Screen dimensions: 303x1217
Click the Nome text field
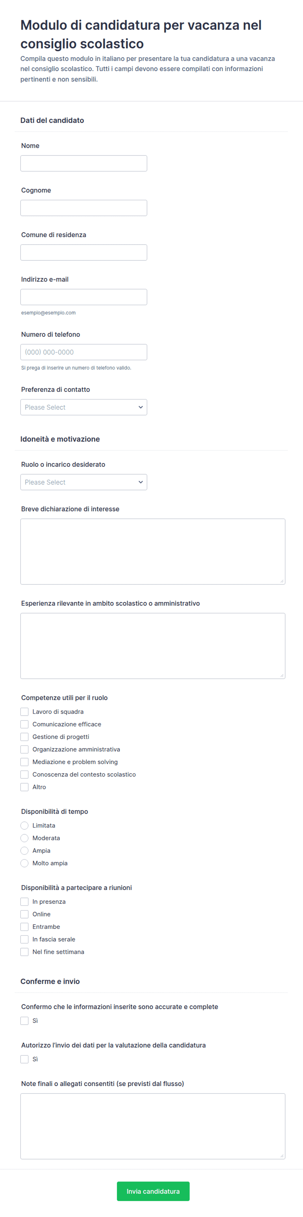click(83, 163)
